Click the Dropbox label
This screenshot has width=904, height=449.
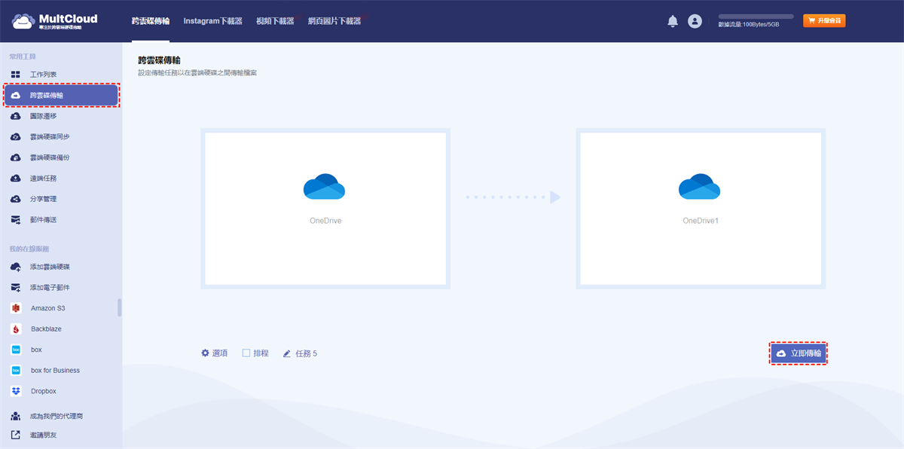(44, 391)
